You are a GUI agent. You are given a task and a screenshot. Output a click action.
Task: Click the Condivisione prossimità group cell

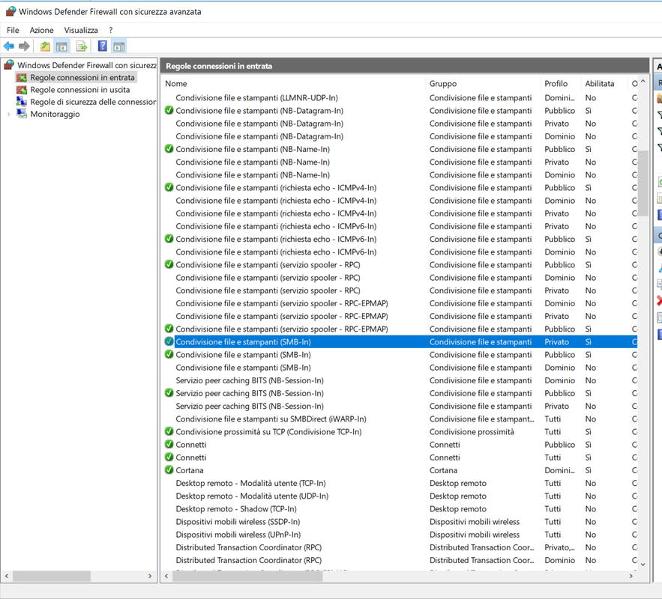472,431
